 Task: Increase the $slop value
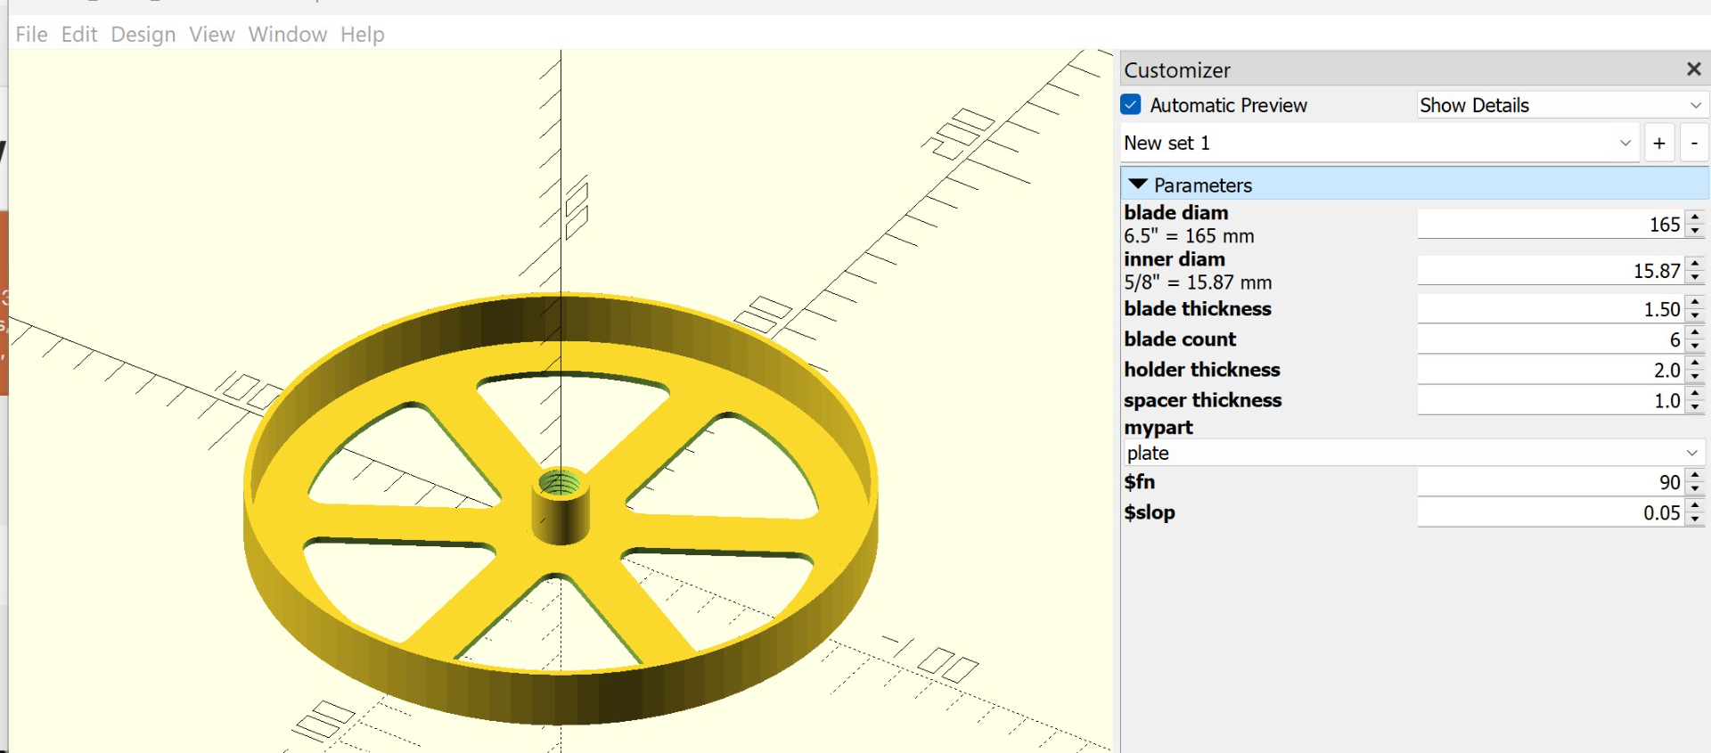(1696, 505)
